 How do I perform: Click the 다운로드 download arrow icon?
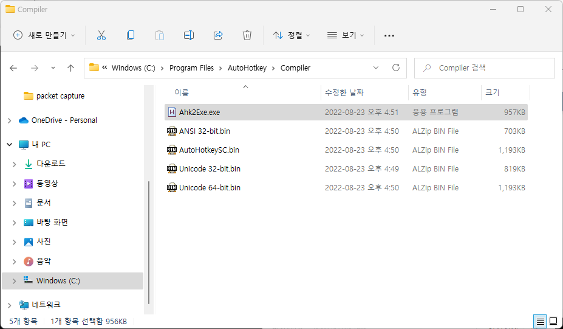pyautogui.click(x=29, y=164)
